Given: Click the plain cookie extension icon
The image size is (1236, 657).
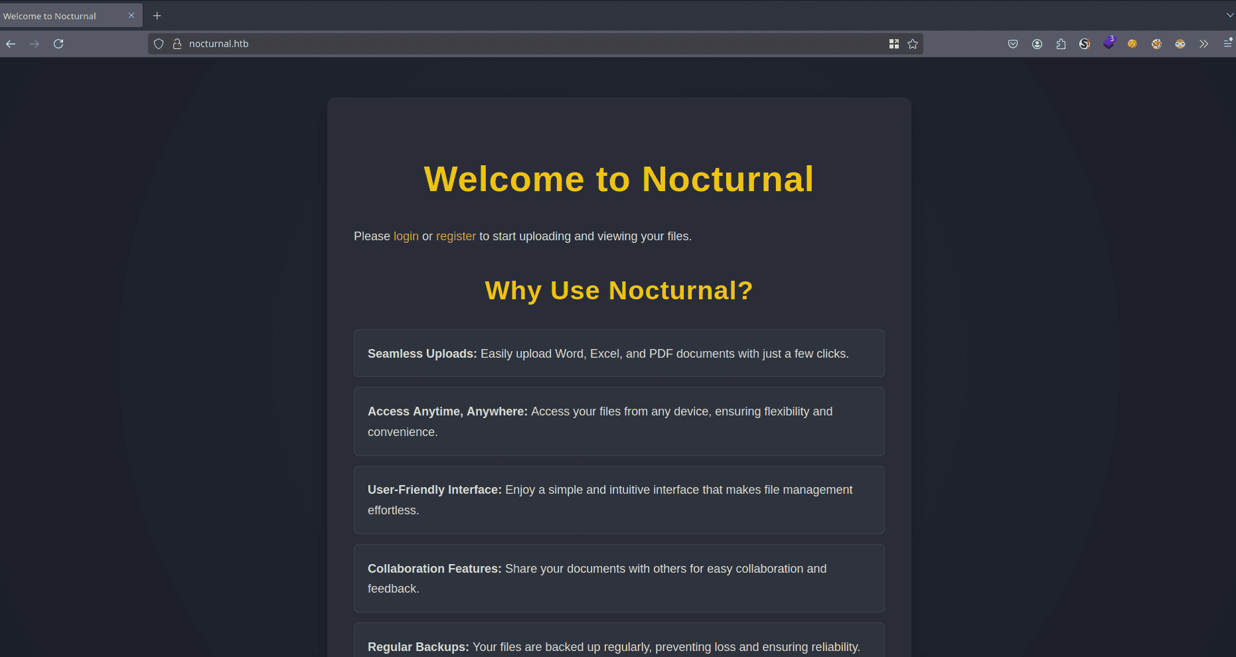Looking at the screenshot, I should tap(1132, 44).
